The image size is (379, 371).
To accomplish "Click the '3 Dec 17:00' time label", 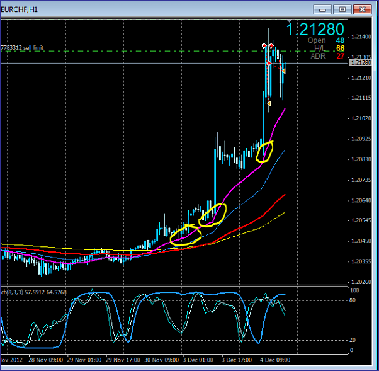I will tap(237, 360).
